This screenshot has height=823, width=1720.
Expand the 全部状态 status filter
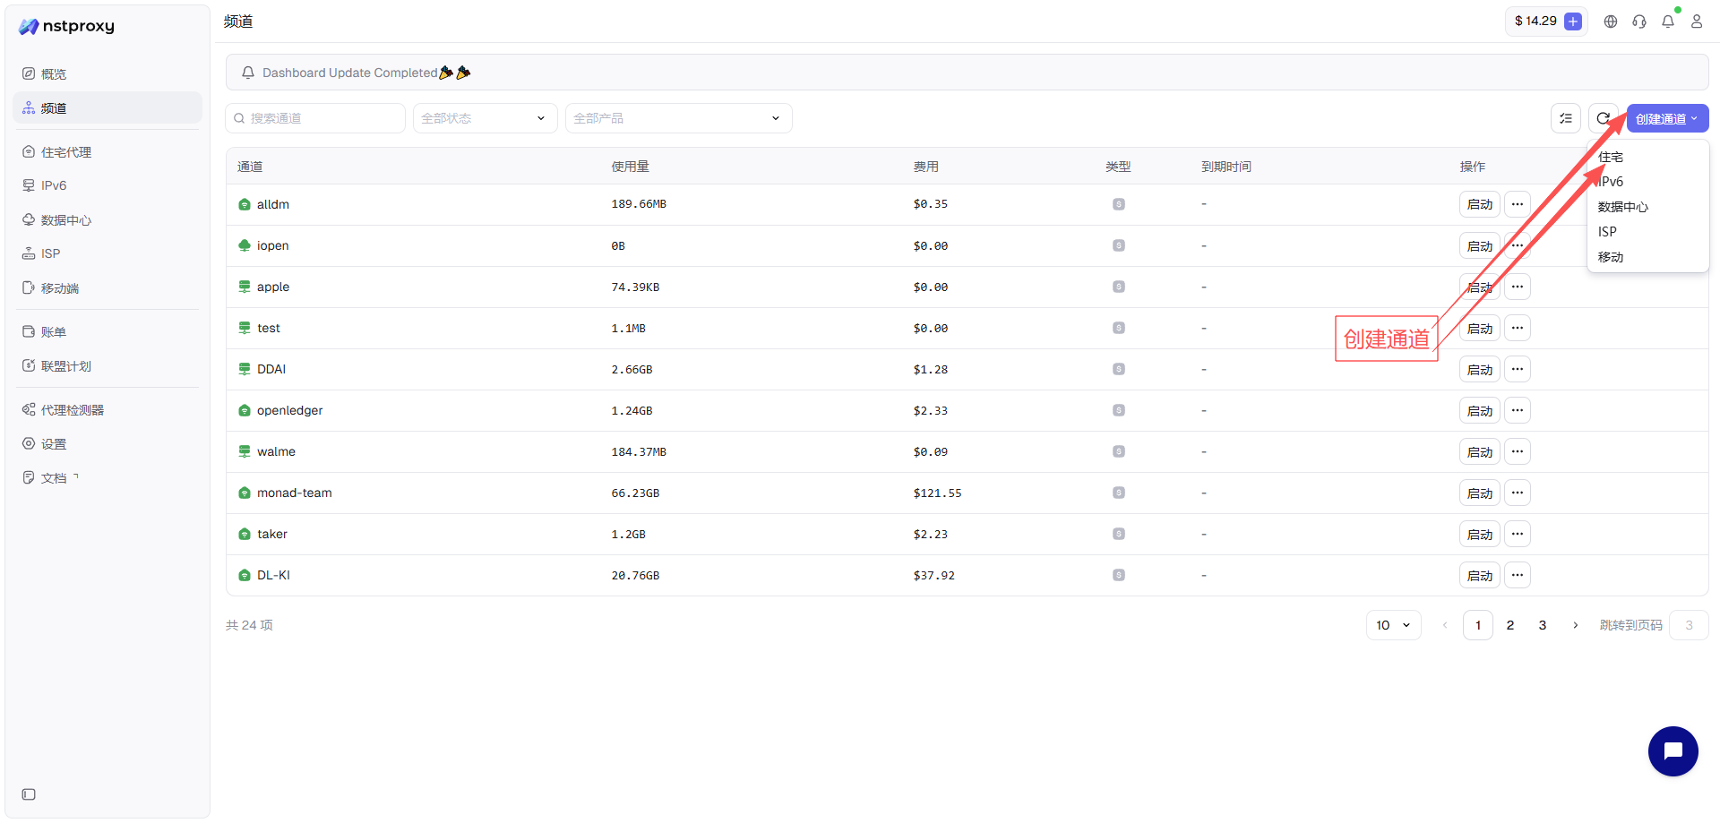click(x=485, y=118)
